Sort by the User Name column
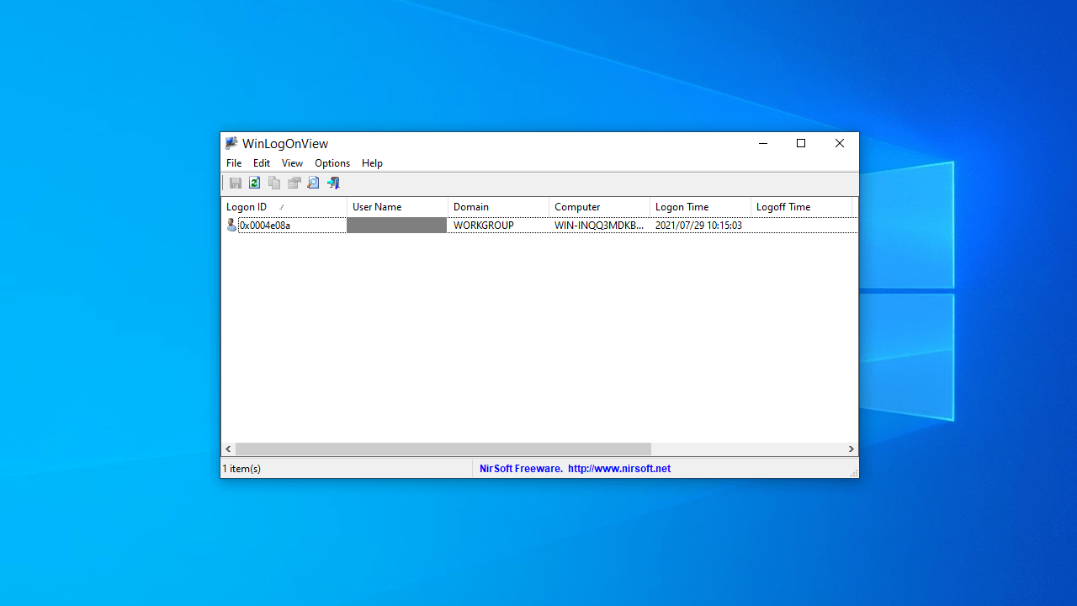 [x=397, y=207]
